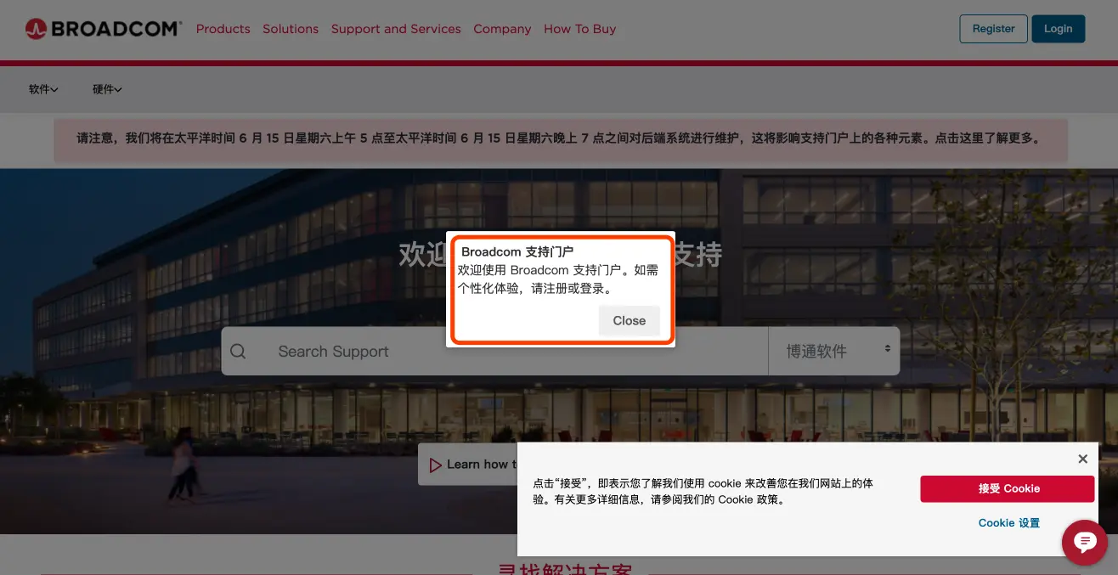This screenshot has height=575, width=1118.
Task: Open Support and Services menu
Action: point(396,29)
